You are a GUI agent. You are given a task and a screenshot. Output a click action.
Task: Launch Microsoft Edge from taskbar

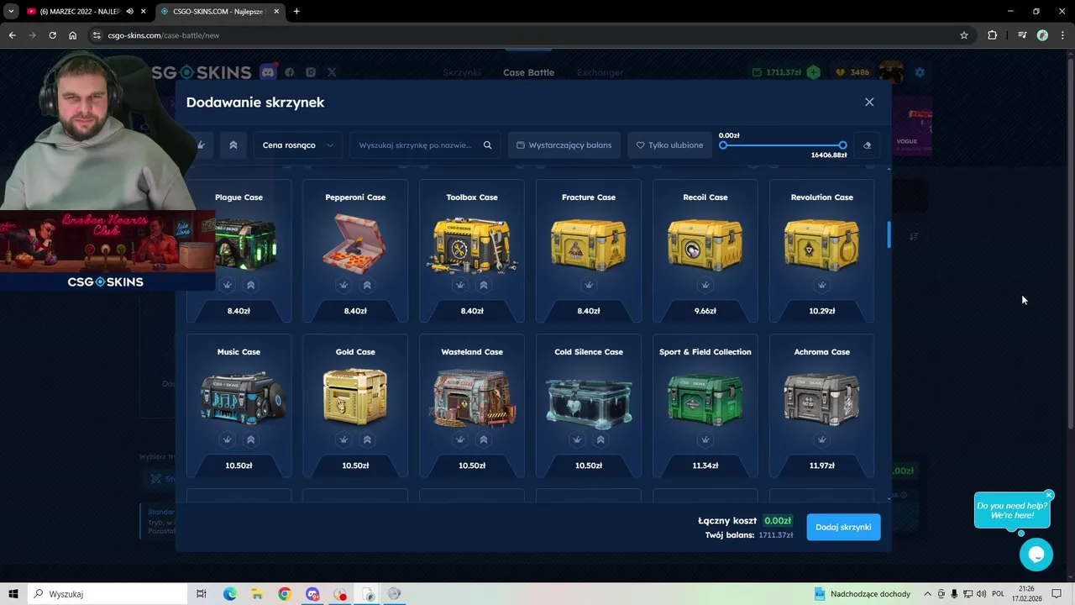(229, 594)
